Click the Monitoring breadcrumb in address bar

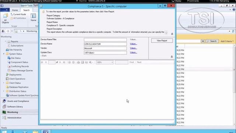pyautogui.click(x=32, y=31)
